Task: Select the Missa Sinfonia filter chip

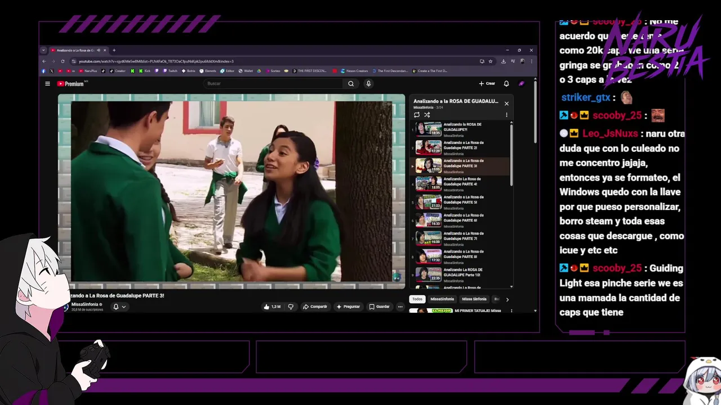Action: [x=474, y=299]
